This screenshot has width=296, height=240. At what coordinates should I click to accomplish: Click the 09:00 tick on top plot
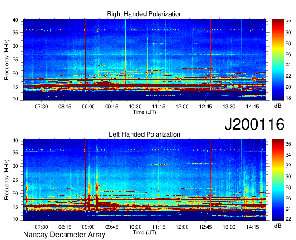[88, 107]
